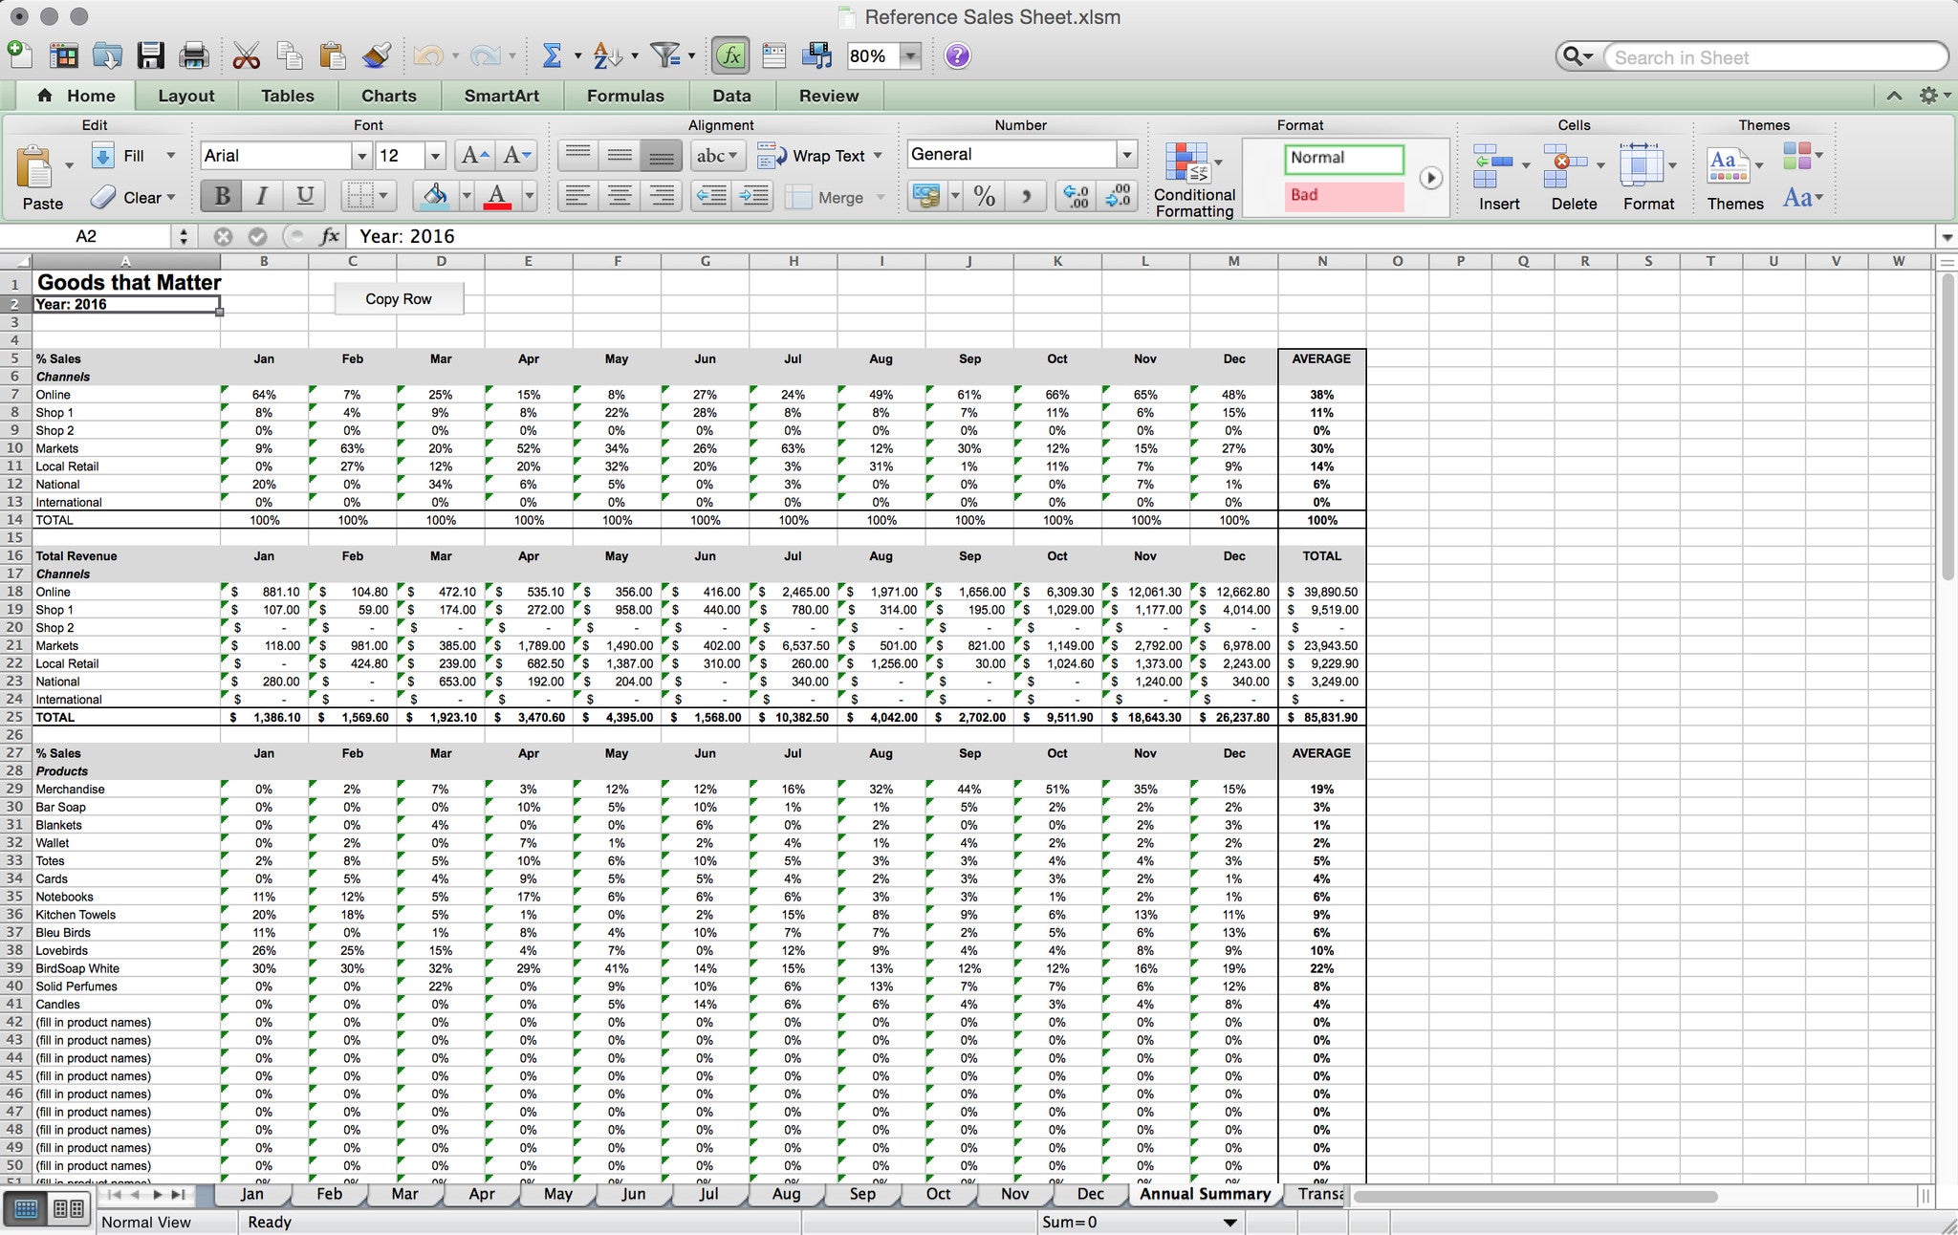
Task: Toggle center text horizontally
Action: [x=619, y=197]
